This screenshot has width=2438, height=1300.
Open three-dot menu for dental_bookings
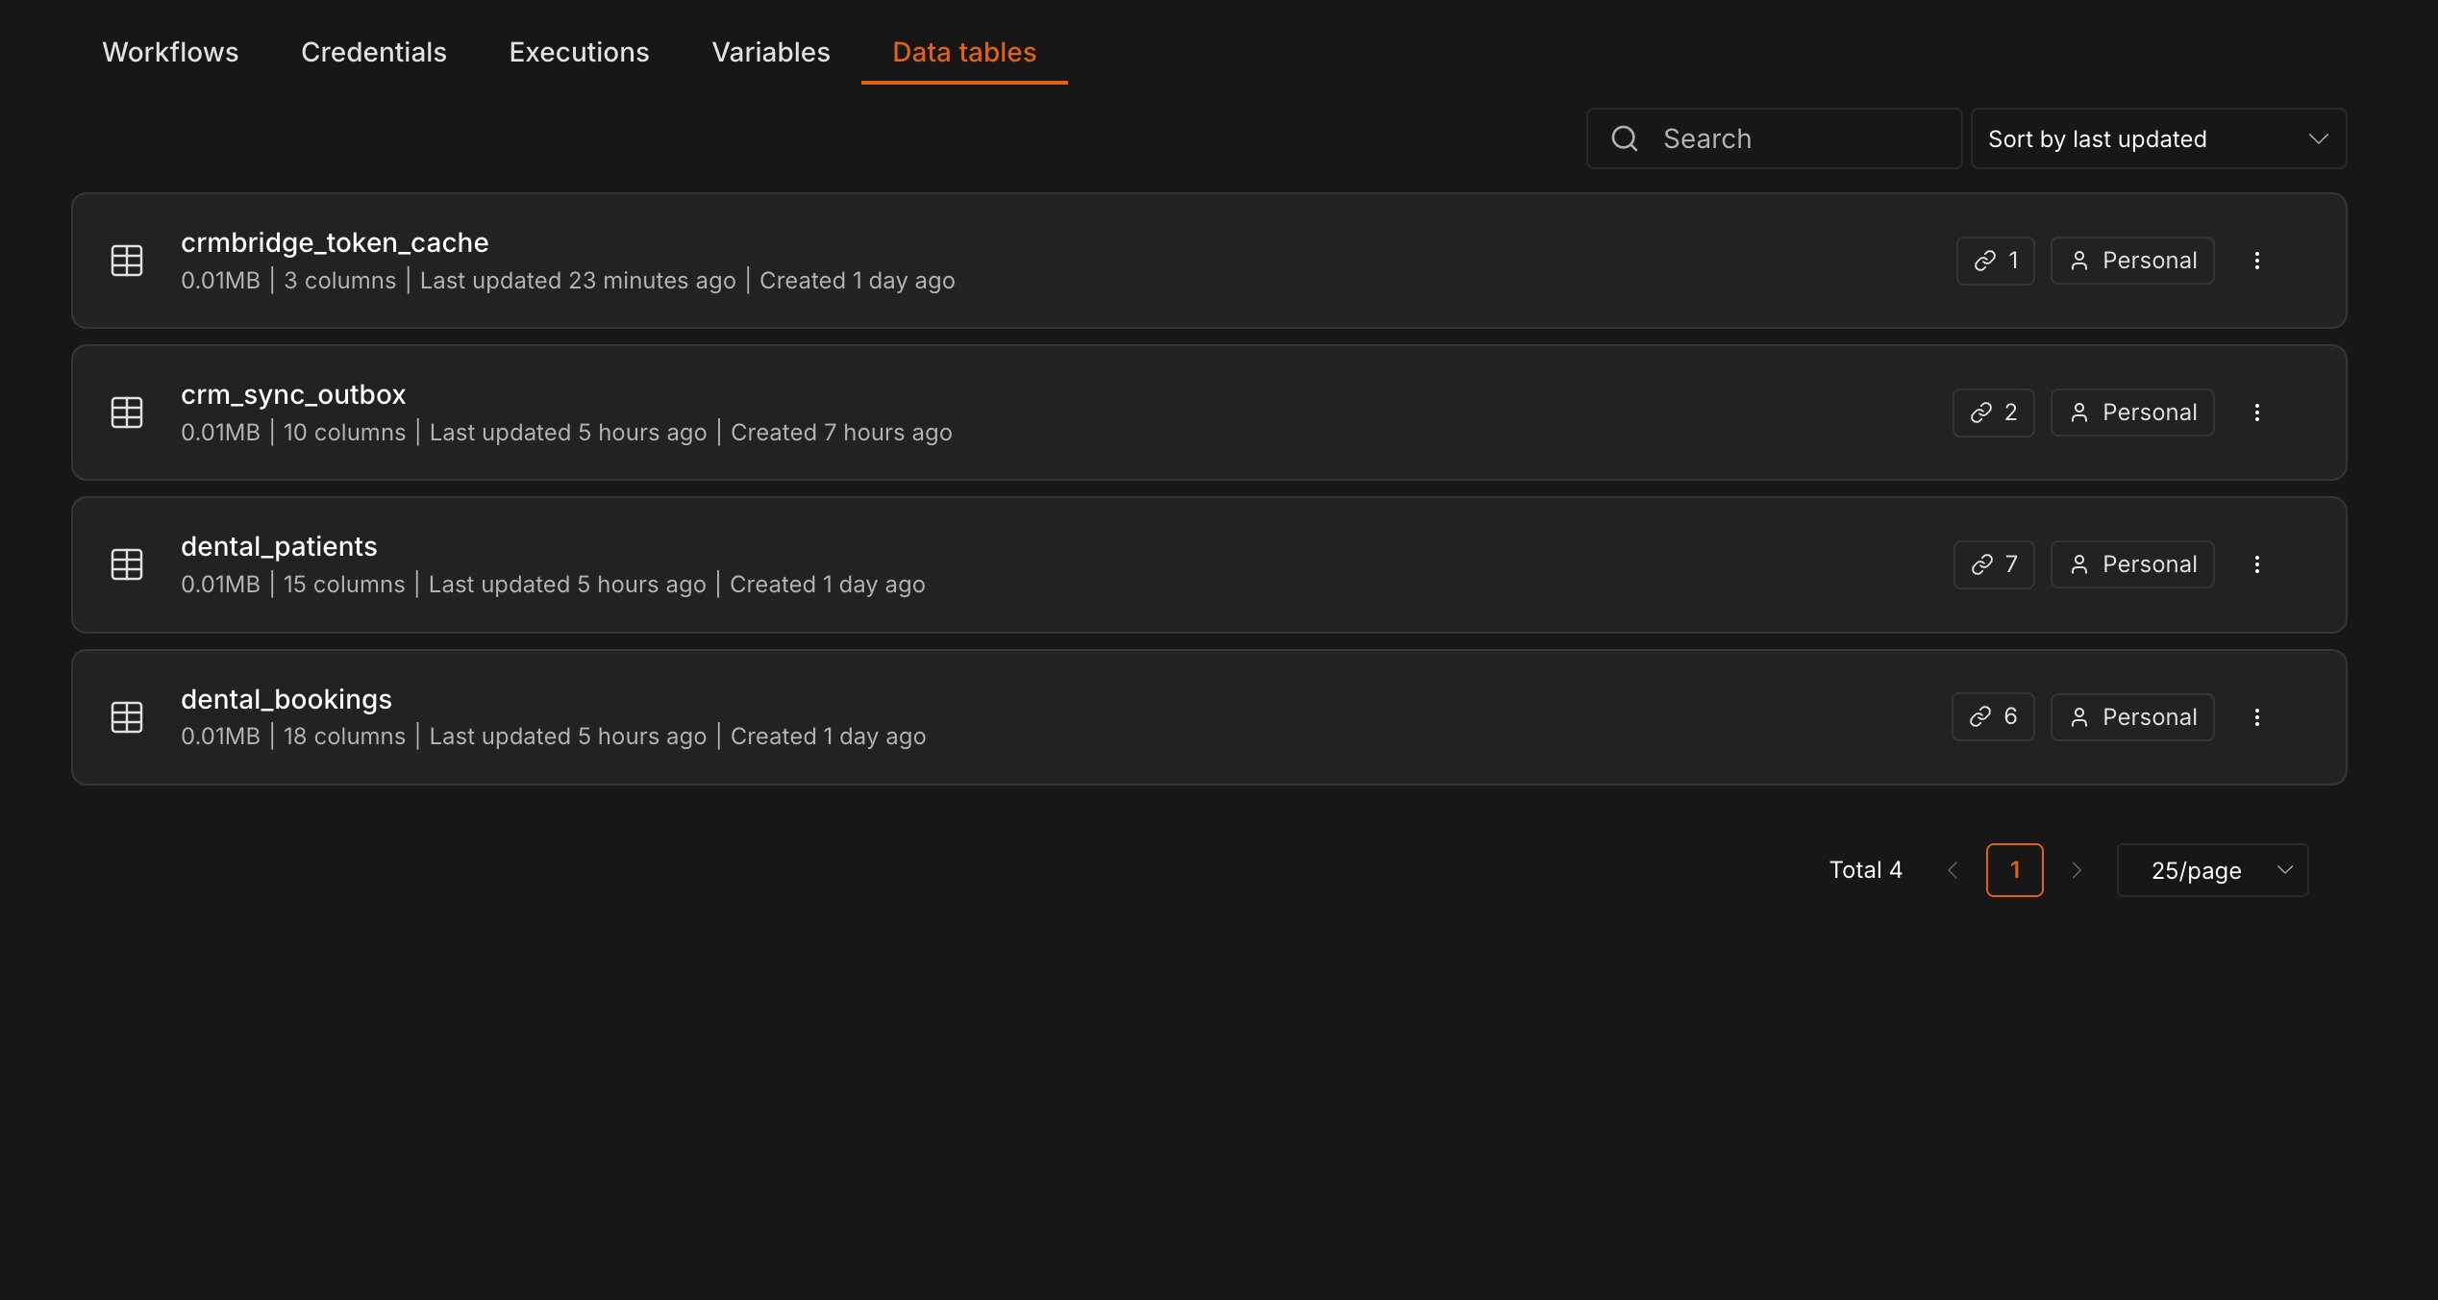tap(2256, 717)
